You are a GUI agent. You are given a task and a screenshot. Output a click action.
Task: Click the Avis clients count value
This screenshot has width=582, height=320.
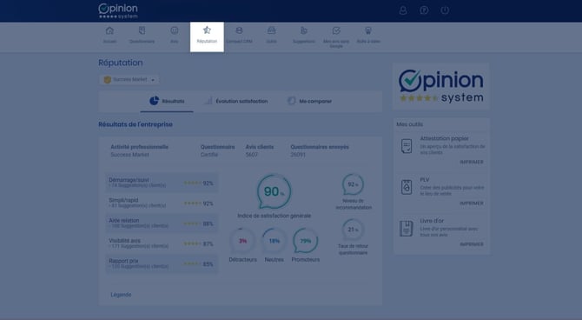(251, 155)
